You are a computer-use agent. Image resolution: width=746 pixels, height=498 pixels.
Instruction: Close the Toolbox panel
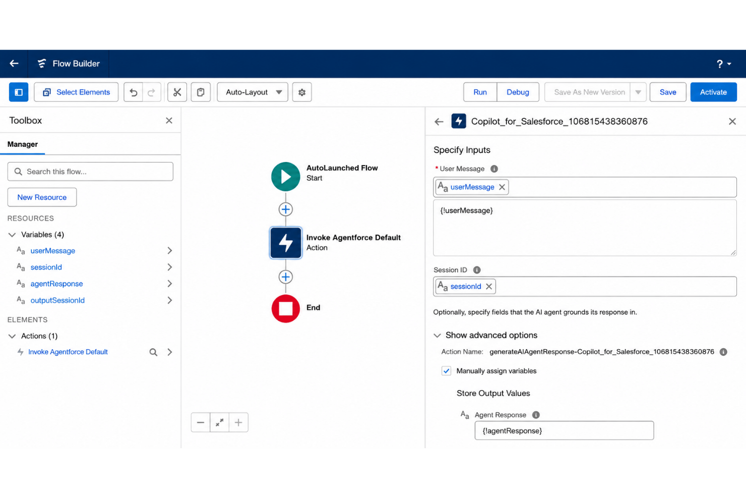[x=169, y=121]
